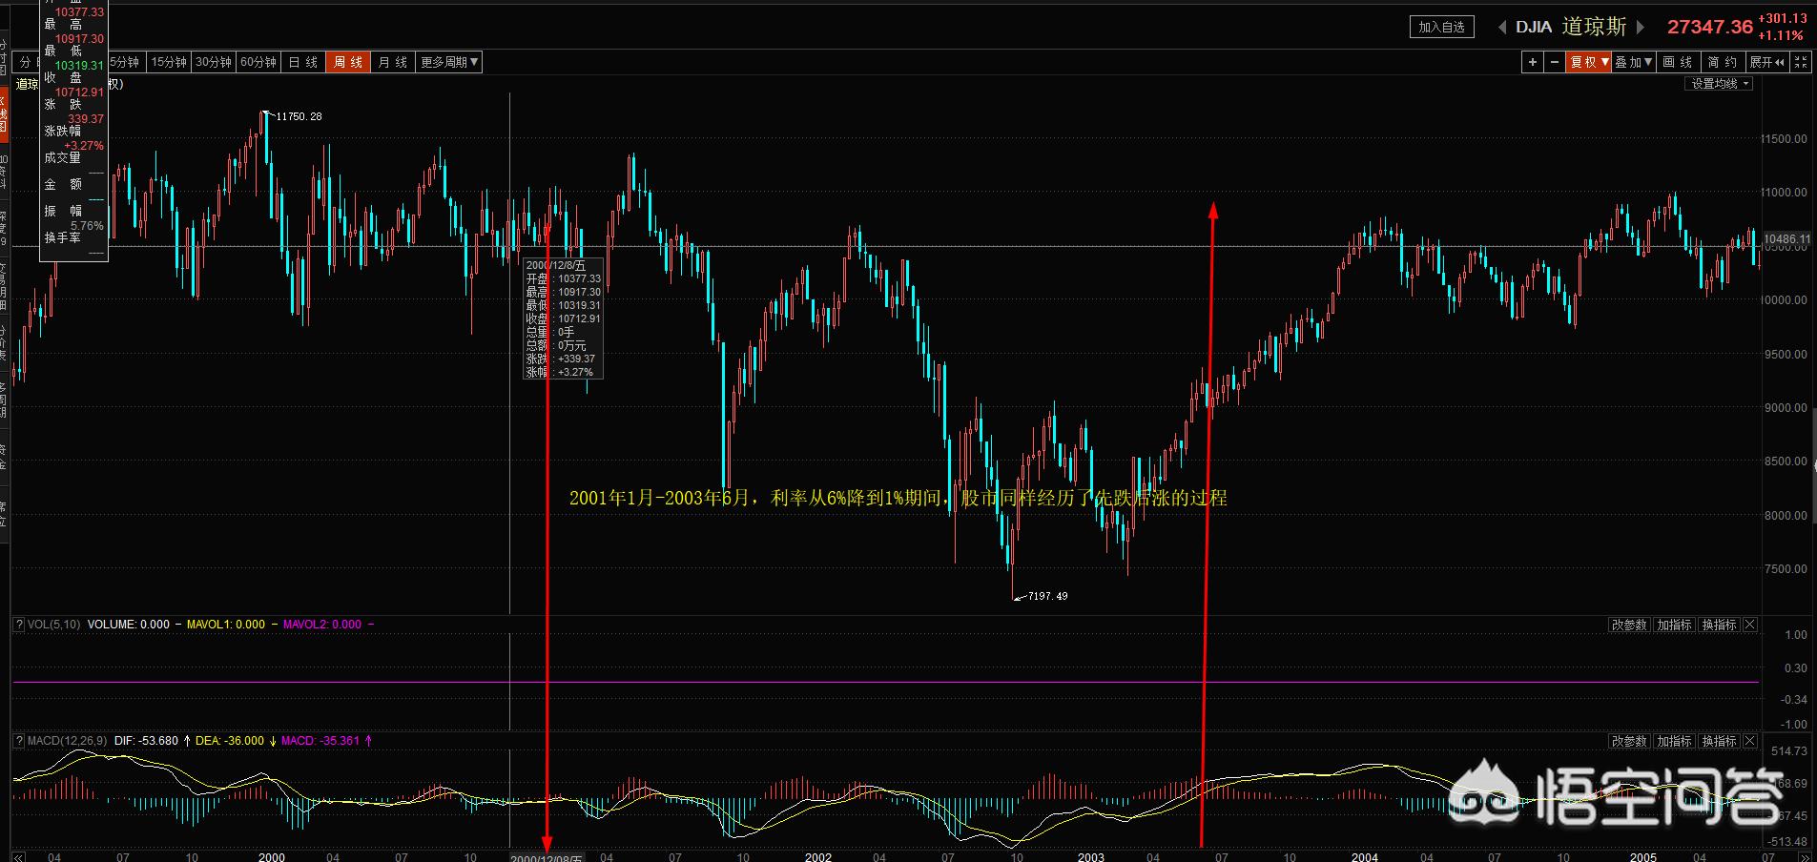The width and height of the screenshot is (1817, 862).
Task: Toggle 简约 simple mode button
Action: click(x=1723, y=62)
